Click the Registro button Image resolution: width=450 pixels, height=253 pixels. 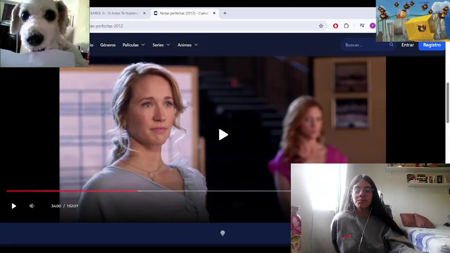(432, 45)
